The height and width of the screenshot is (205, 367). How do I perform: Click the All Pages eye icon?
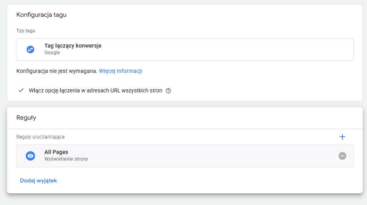(30, 156)
